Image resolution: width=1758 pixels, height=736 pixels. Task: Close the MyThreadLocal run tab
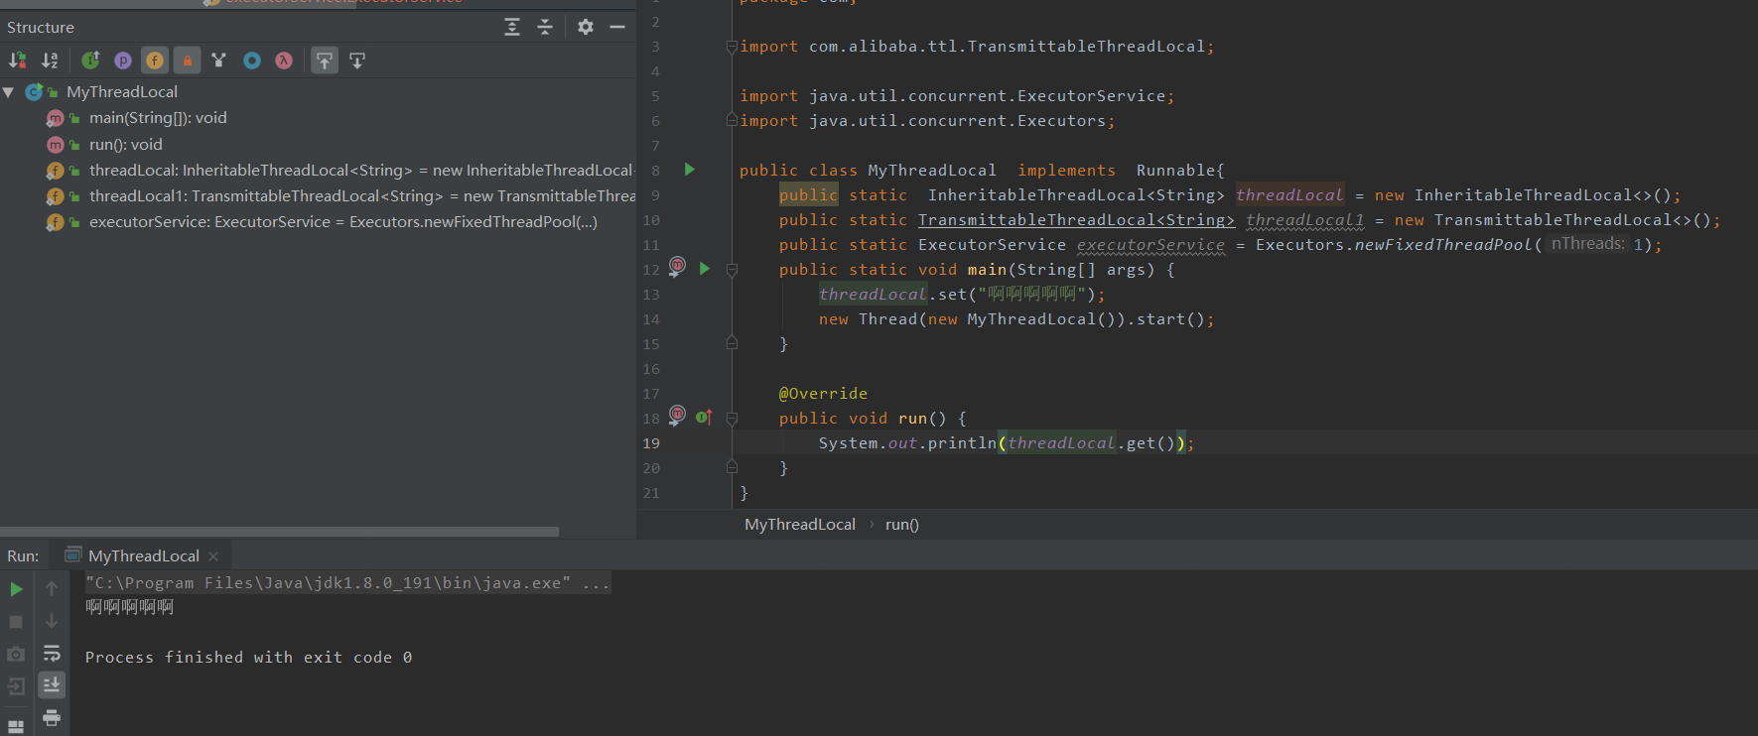pos(213,556)
